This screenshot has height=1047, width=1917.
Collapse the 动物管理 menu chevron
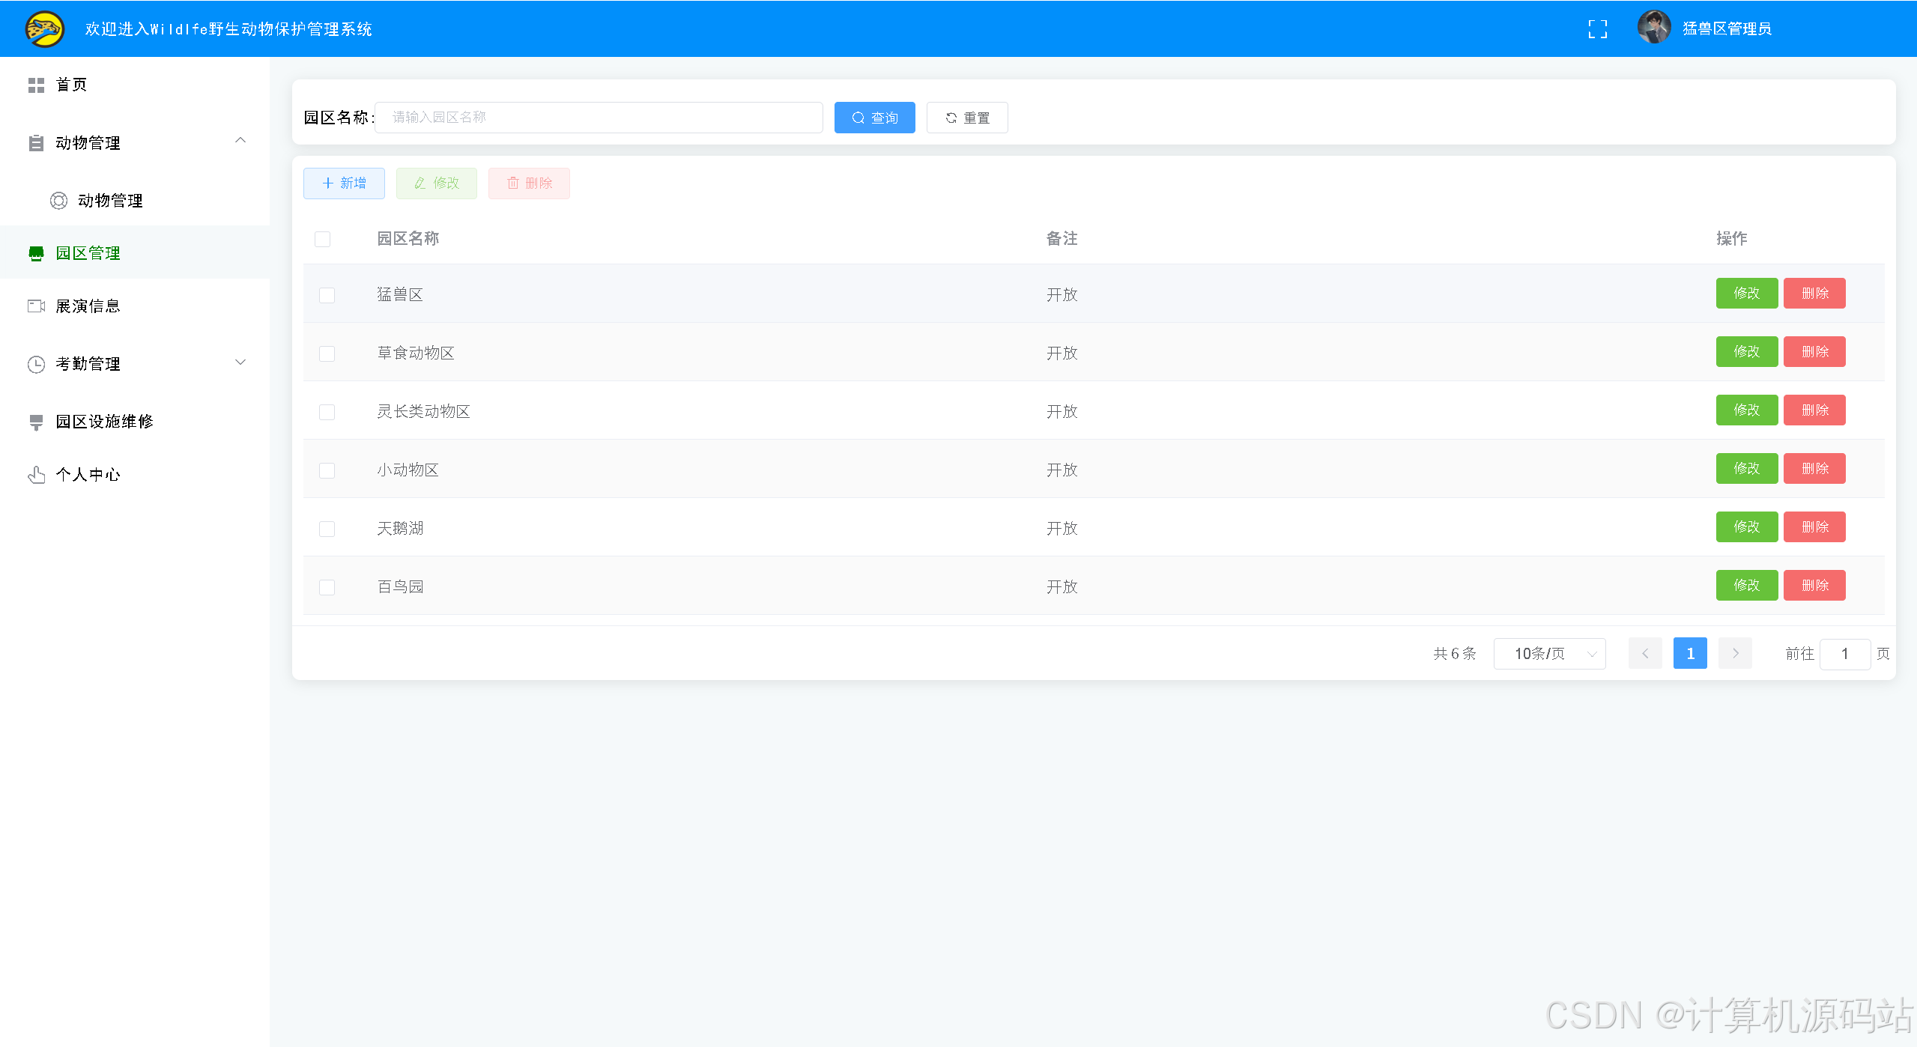coord(240,141)
